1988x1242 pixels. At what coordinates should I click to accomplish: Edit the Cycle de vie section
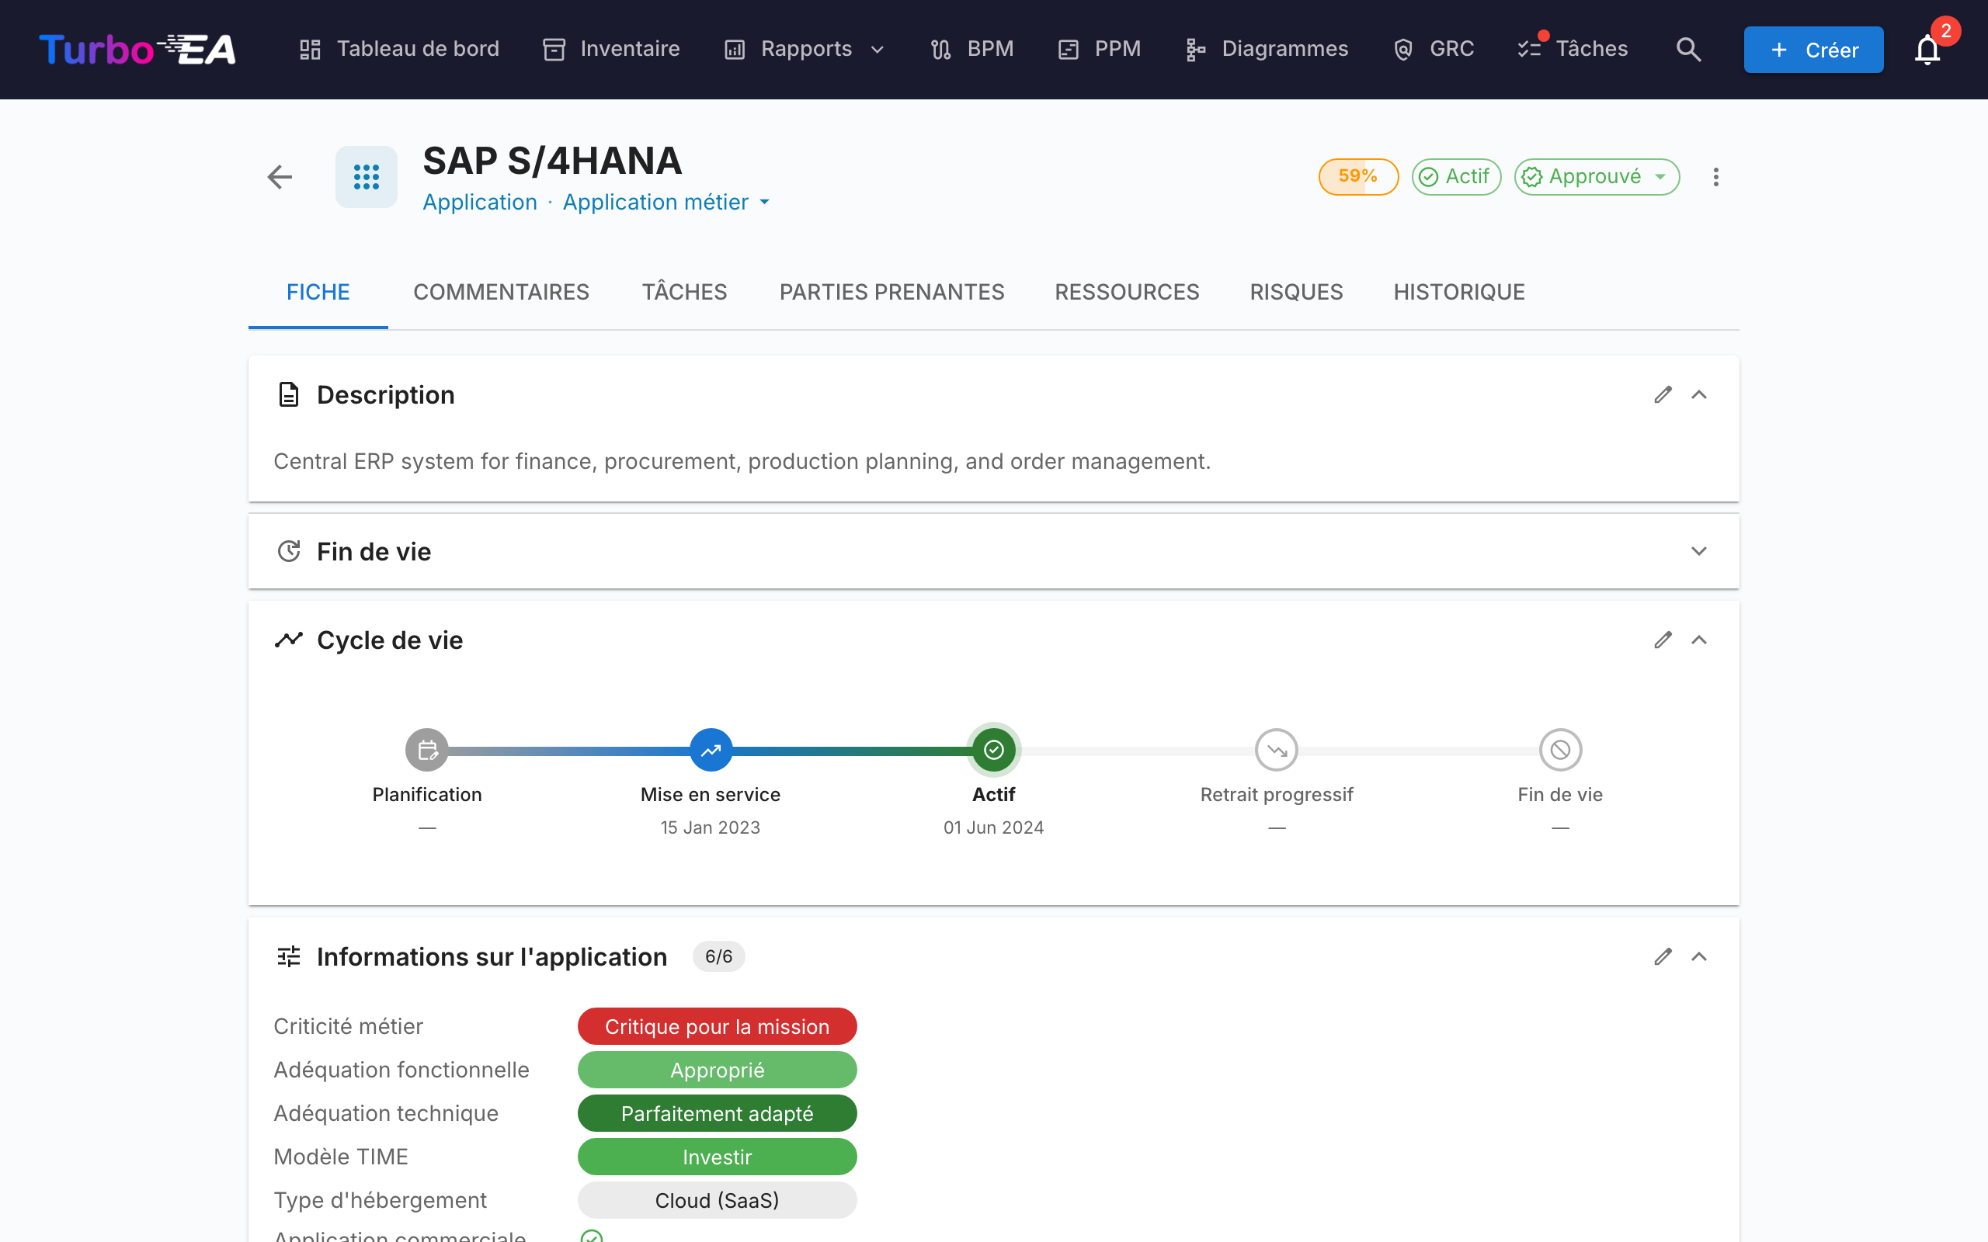(x=1663, y=640)
